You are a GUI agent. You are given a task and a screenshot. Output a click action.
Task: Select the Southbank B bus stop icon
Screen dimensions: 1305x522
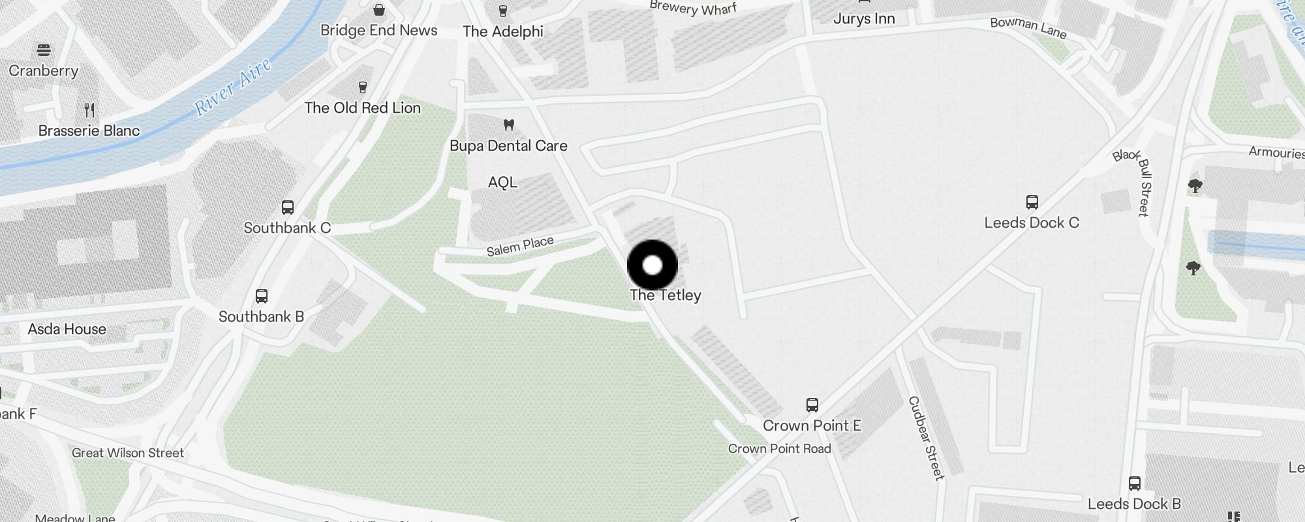pyautogui.click(x=262, y=296)
